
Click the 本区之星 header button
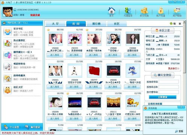[x=163, y=30]
